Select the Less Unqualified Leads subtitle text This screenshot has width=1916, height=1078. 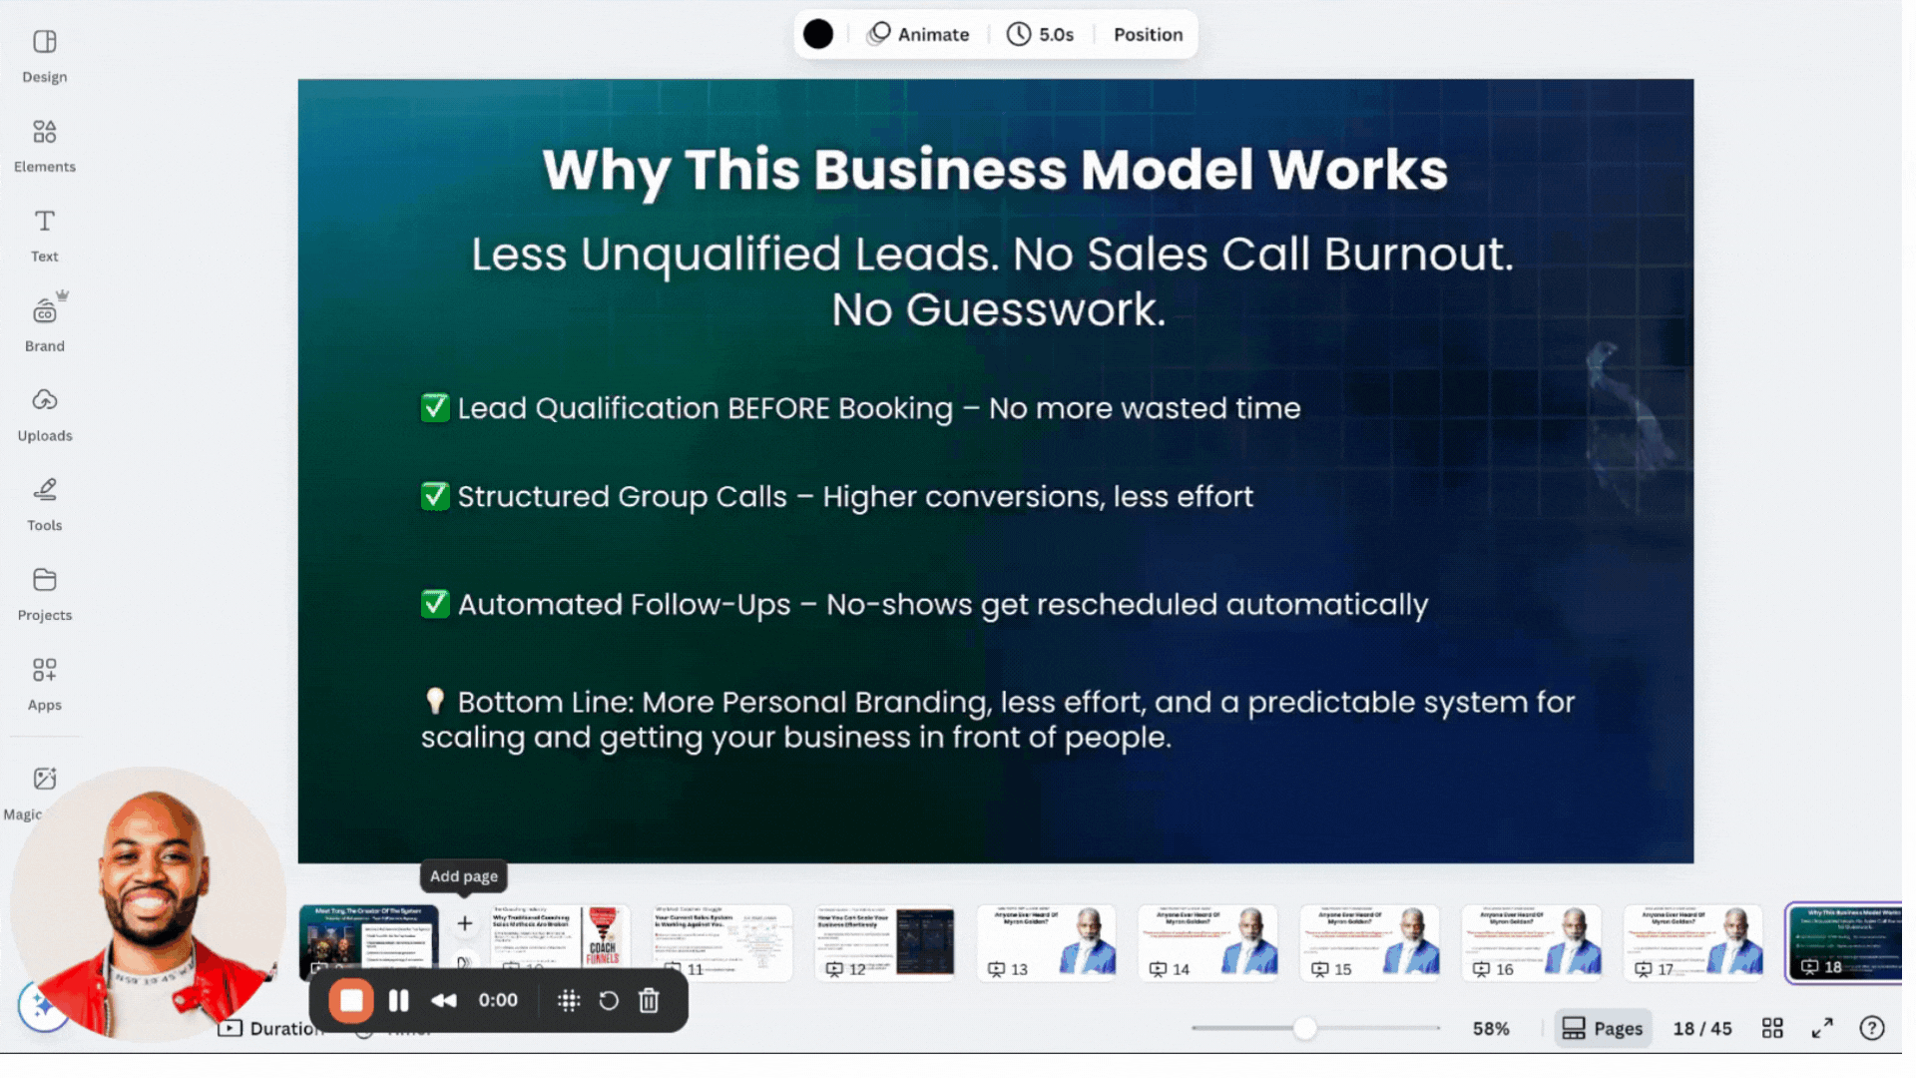[994, 281]
